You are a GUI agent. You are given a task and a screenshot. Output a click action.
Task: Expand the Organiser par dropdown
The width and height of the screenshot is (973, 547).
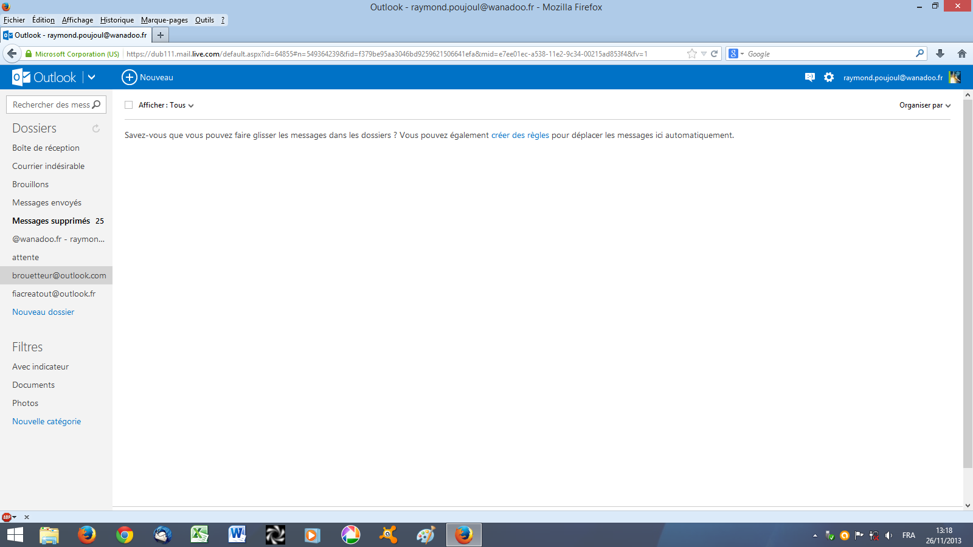(925, 105)
